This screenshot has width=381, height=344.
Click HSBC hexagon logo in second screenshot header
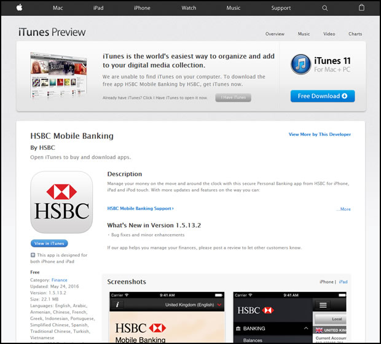coord(268,310)
